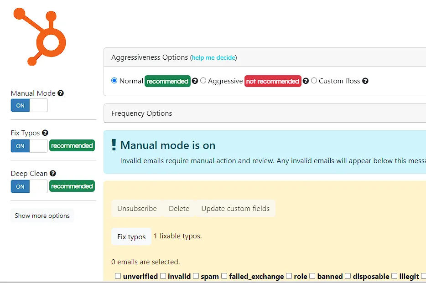Show more options in sidebar

(42, 216)
